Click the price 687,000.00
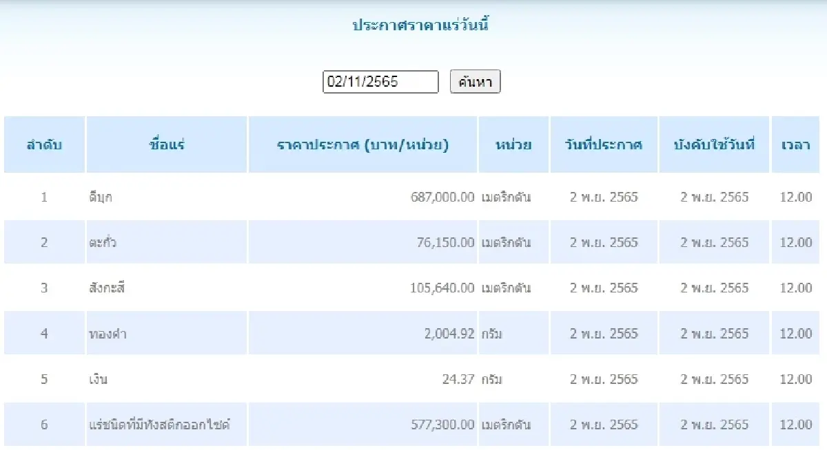The height and width of the screenshot is (450, 827). (x=441, y=197)
